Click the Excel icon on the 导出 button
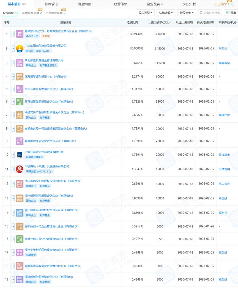This screenshot has width=238, height=288. (x=228, y=12)
